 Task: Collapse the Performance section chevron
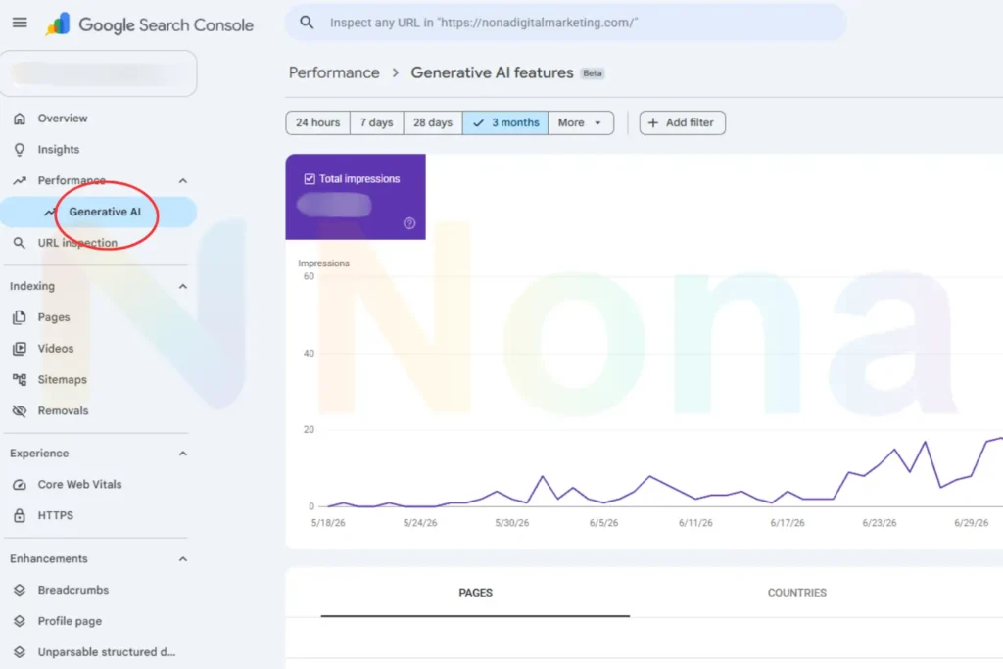click(x=183, y=181)
